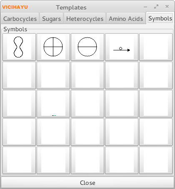Click the empty fifth template in first row
Viewport: 175px width, 189px height.
[156, 47]
